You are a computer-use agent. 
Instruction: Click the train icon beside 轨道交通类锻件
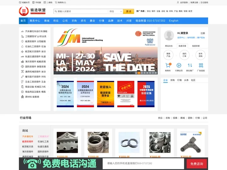pos(22,57)
